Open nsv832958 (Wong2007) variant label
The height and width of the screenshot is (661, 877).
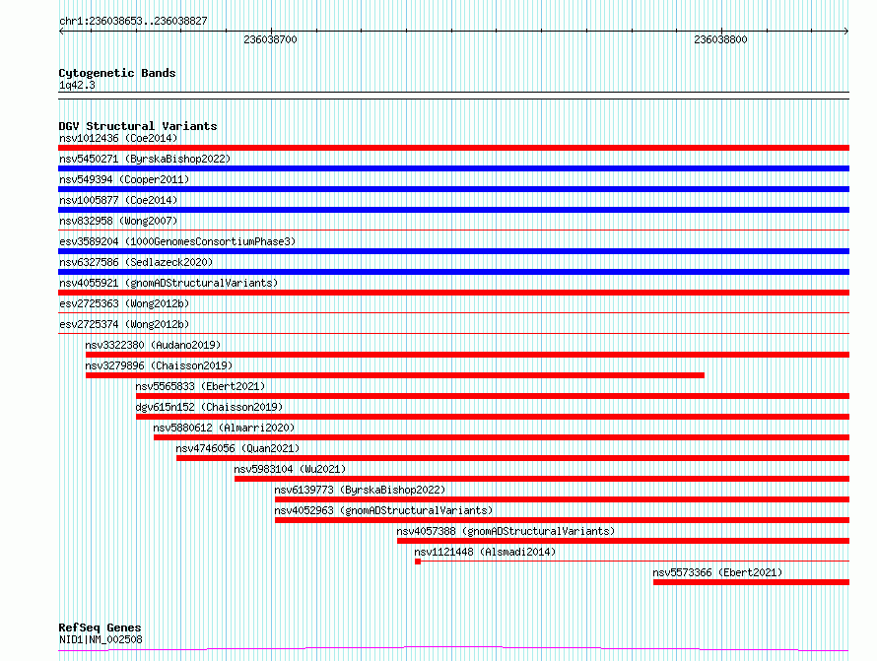coord(118,221)
